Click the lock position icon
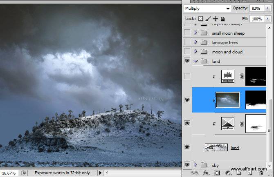The width and height of the screenshot is (274, 177). point(215,19)
